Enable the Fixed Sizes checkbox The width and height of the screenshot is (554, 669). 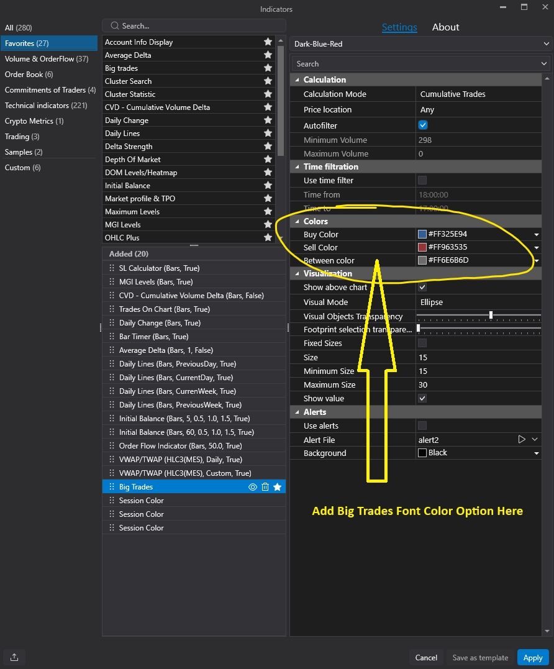(x=422, y=343)
